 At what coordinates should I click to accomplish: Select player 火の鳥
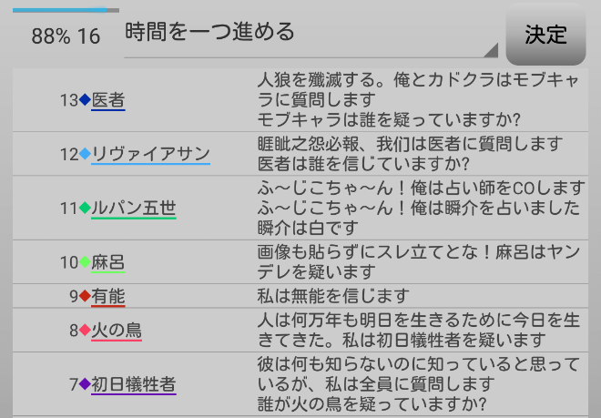(x=117, y=330)
